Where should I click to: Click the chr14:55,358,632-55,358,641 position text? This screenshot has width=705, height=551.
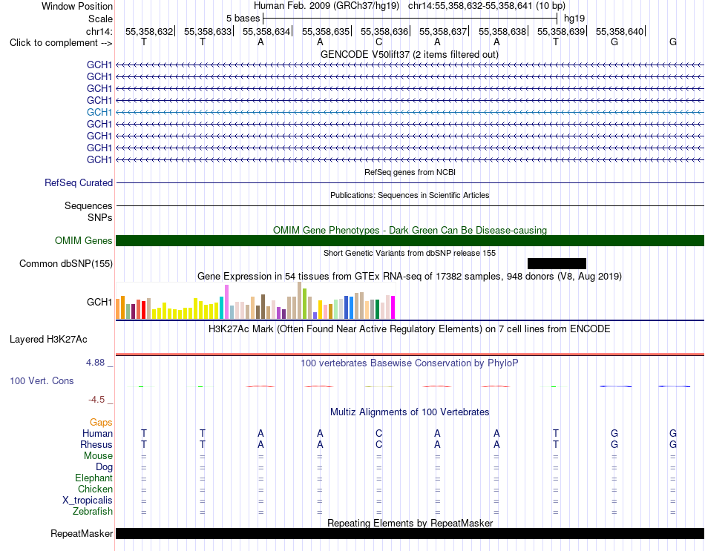coord(470,6)
